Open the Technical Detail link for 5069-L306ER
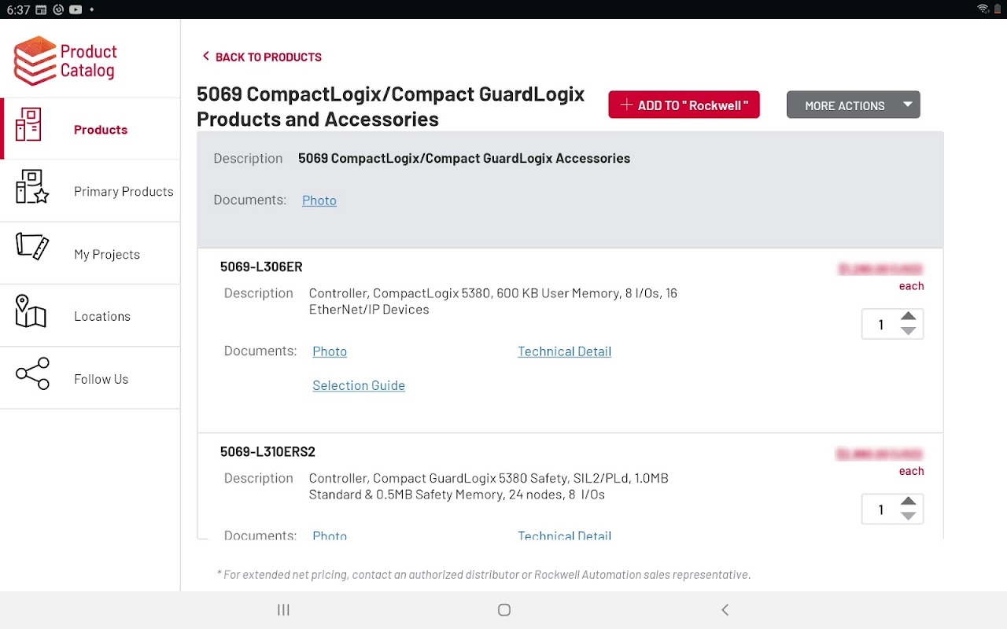This screenshot has height=629, width=1007. click(564, 351)
